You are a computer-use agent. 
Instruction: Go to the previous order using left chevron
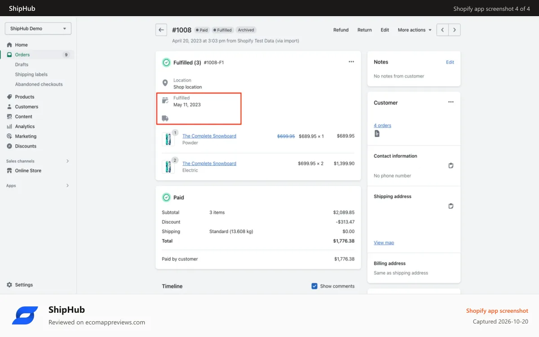coord(442,30)
